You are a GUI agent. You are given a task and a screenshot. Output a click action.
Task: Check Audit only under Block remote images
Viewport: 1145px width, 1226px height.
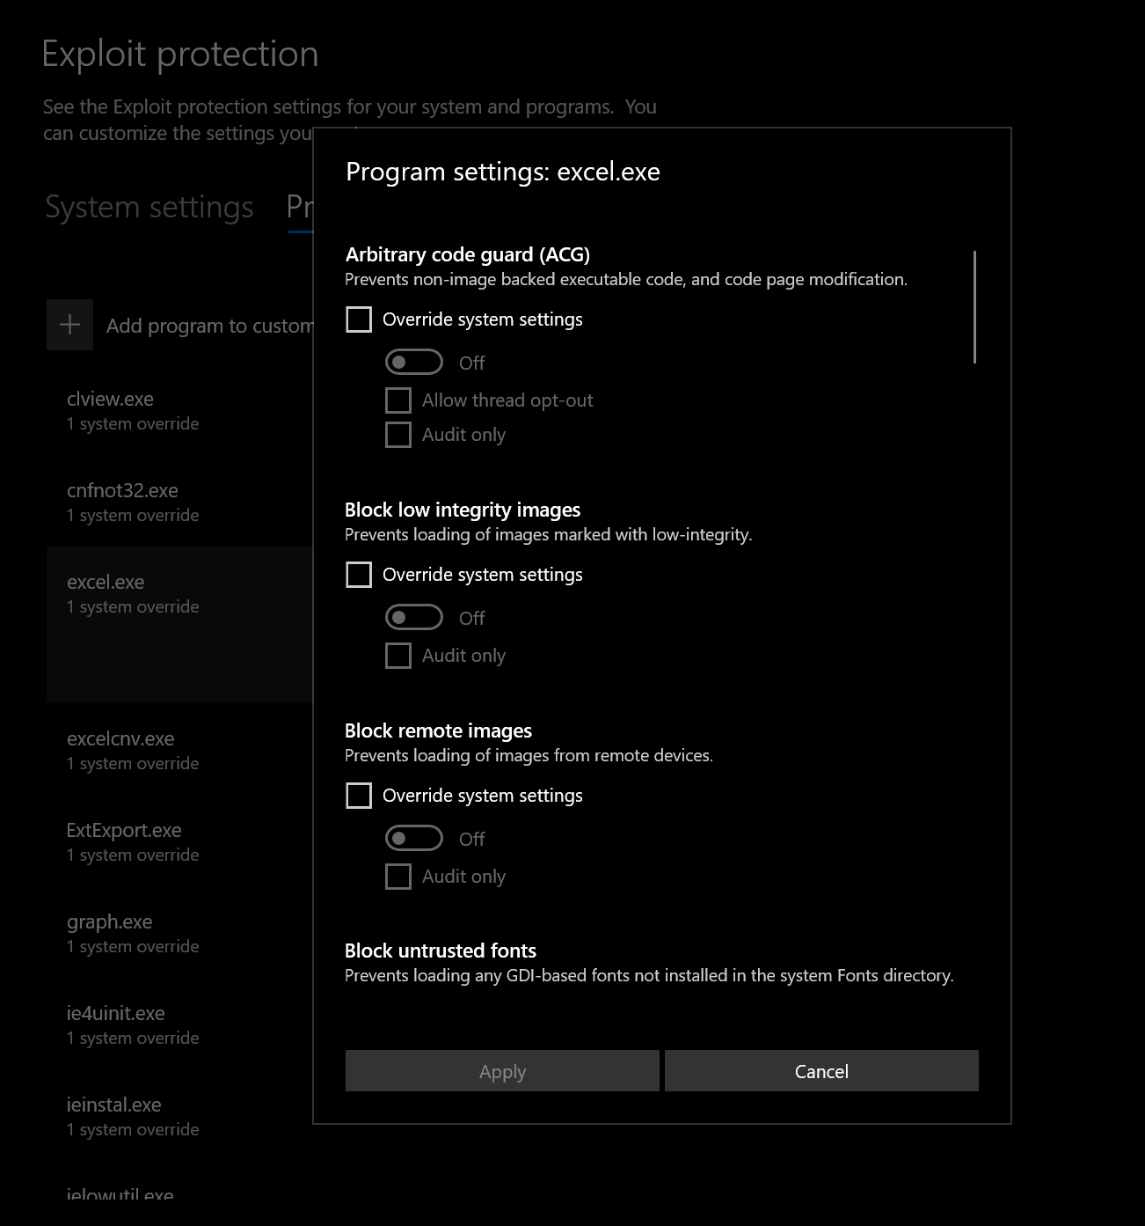pos(398,877)
